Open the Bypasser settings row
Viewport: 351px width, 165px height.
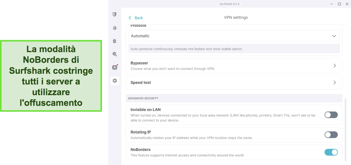point(234,66)
